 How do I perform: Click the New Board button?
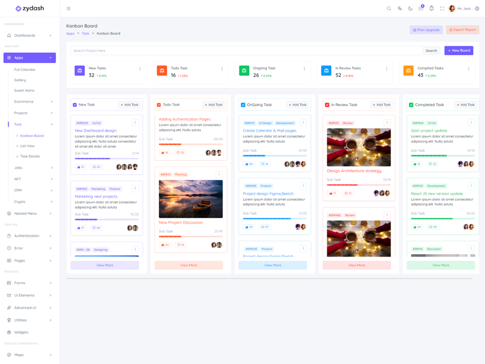click(458, 51)
